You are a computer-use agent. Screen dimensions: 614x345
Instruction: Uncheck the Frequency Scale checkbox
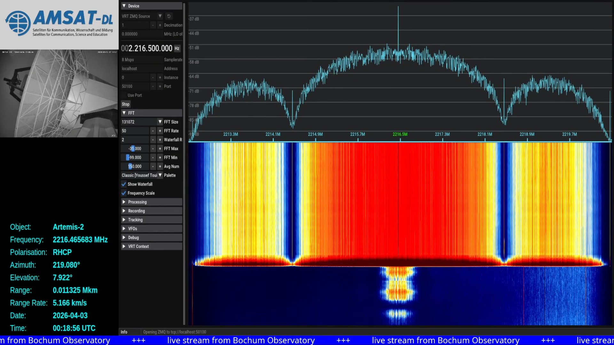[x=124, y=193]
